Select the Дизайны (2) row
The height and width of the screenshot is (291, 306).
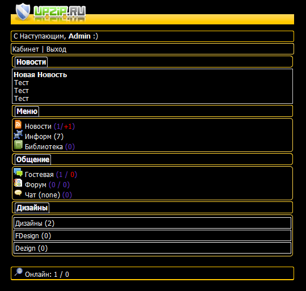tap(152, 223)
